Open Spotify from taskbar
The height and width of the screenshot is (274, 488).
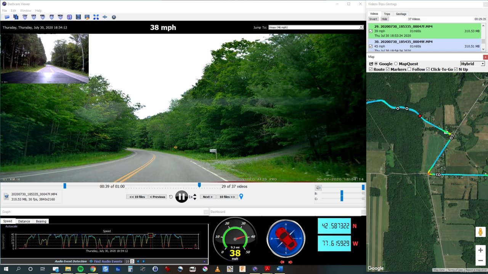point(80,269)
